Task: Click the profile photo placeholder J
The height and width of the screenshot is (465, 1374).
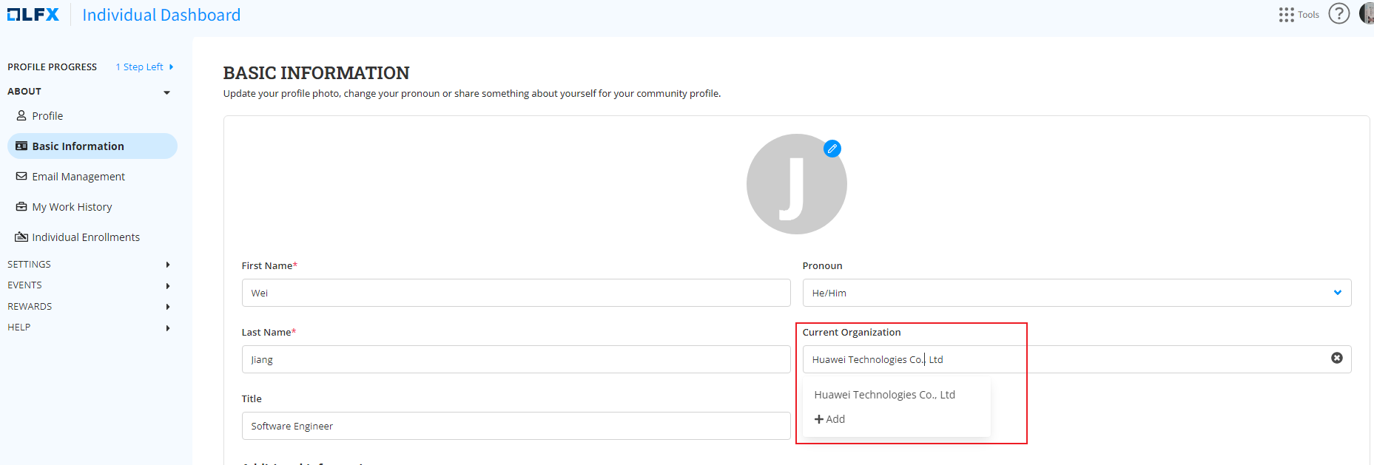Action: (x=796, y=184)
